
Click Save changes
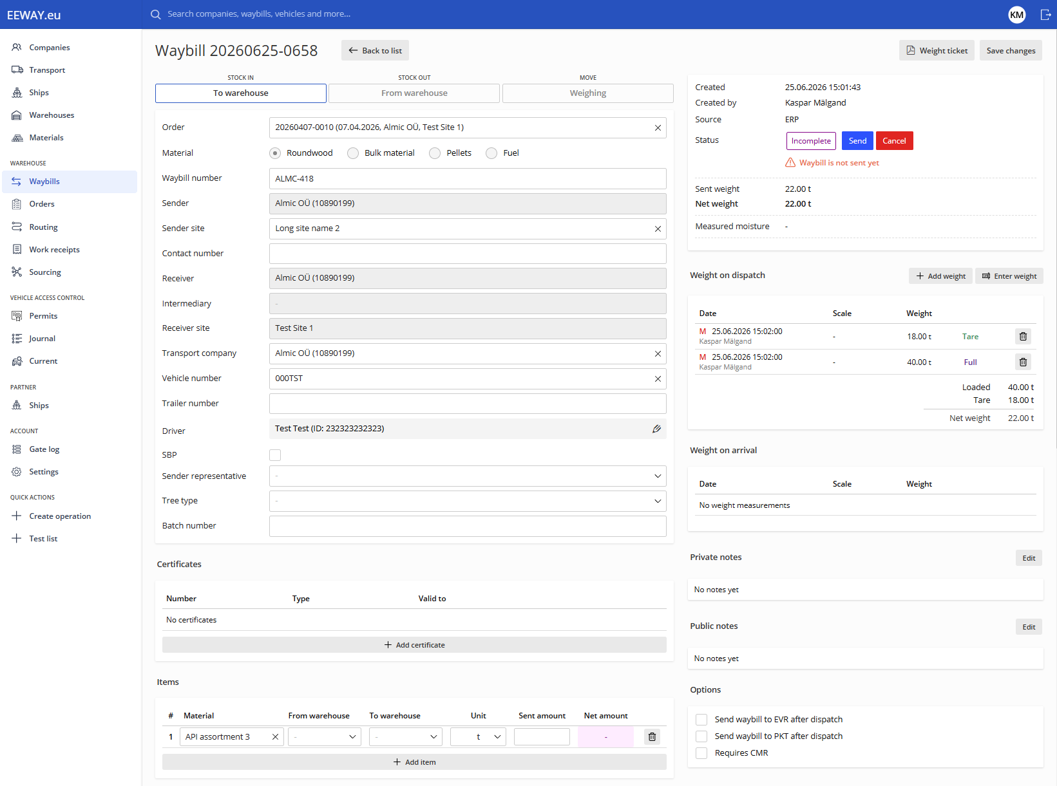pos(1011,51)
